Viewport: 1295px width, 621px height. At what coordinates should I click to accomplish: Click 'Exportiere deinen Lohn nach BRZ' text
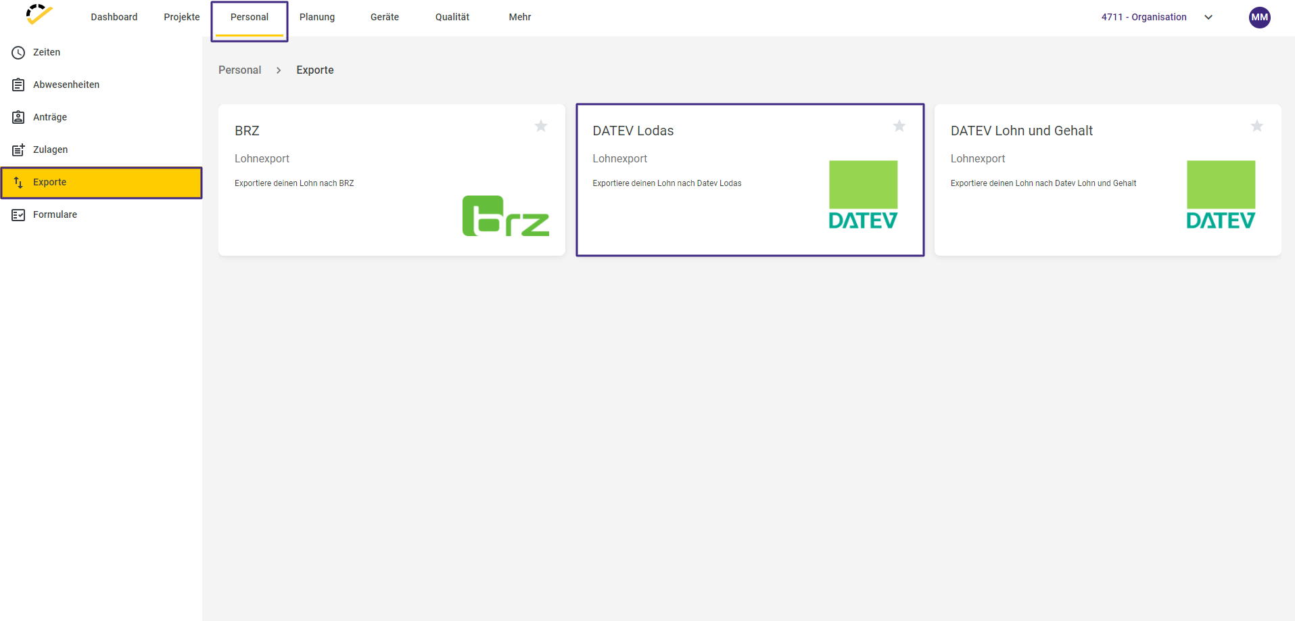pos(294,183)
